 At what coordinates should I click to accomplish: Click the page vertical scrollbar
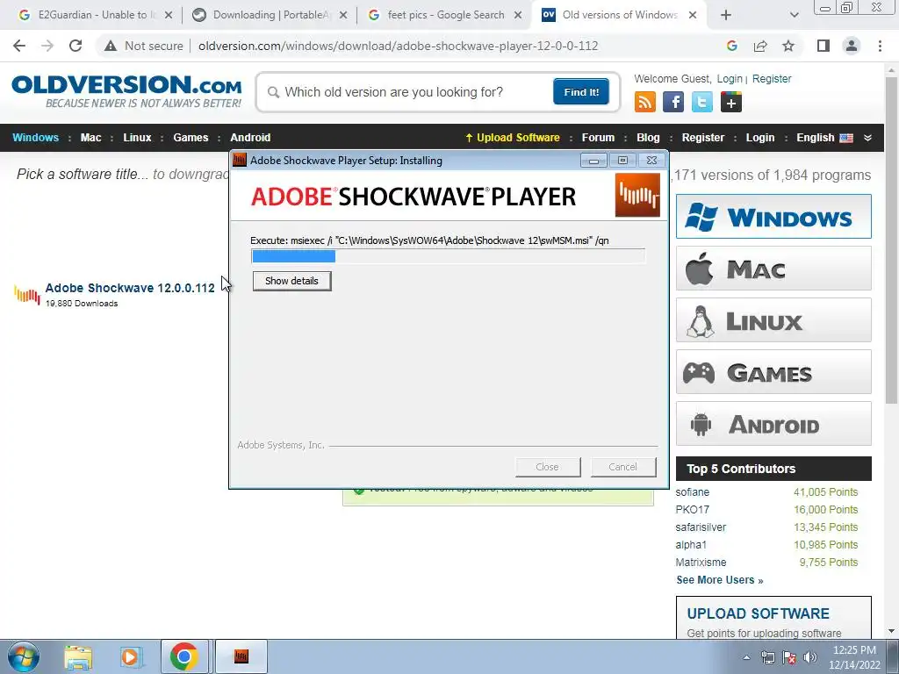tap(892, 240)
